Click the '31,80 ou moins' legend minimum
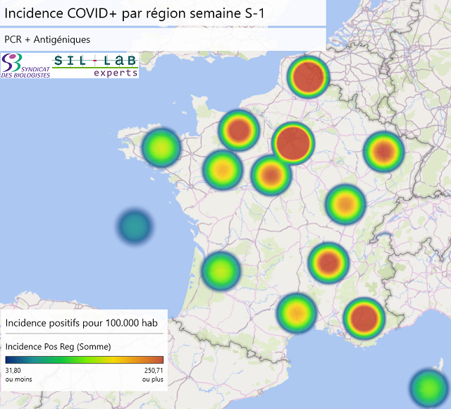This screenshot has width=451, height=409. (19, 374)
